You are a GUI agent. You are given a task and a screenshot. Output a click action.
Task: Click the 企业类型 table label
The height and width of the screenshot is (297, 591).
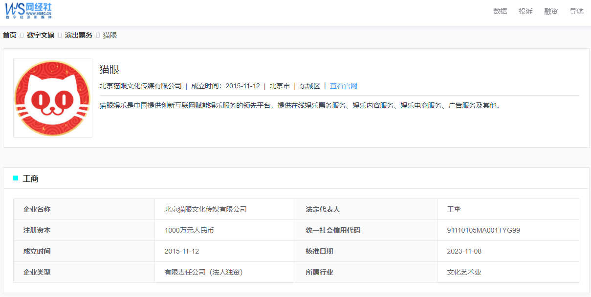coord(37,272)
